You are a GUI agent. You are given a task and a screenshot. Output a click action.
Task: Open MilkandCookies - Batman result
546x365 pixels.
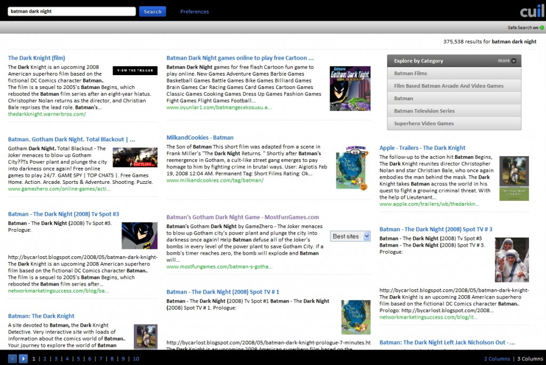200,137
